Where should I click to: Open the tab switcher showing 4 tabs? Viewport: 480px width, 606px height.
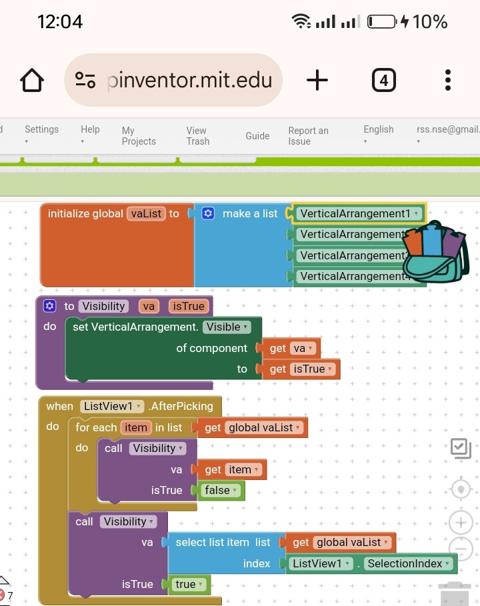(383, 80)
